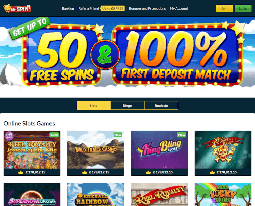
Task: Click the yellow Join button
Action: tap(224, 8)
